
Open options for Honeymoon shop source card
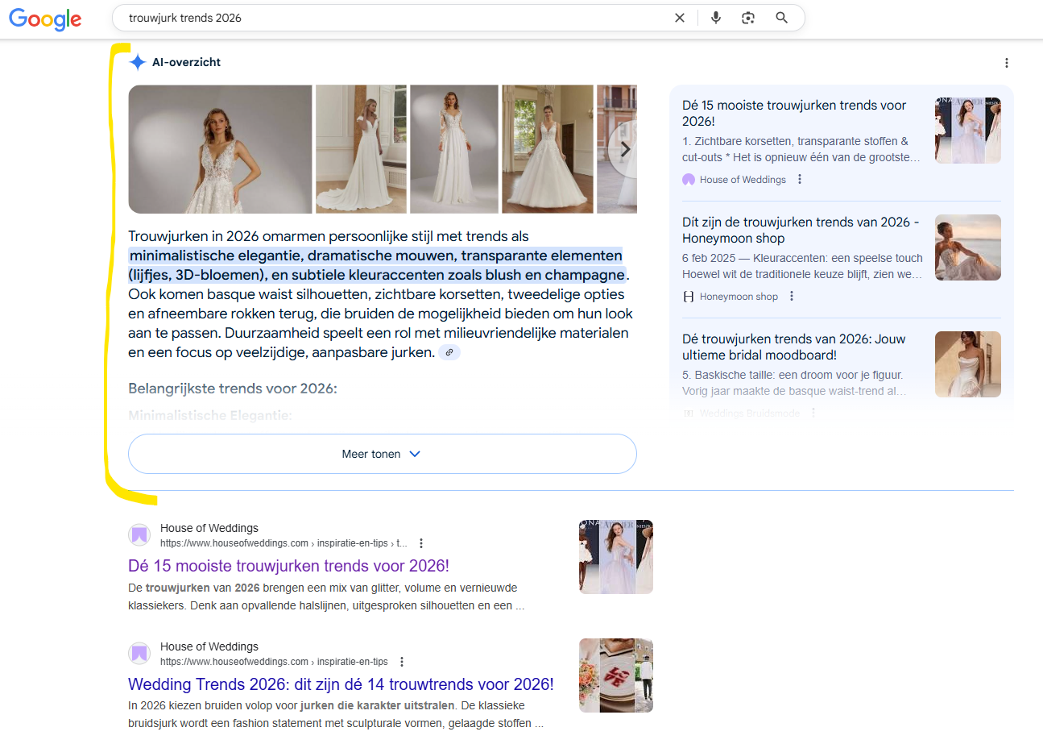[792, 297]
